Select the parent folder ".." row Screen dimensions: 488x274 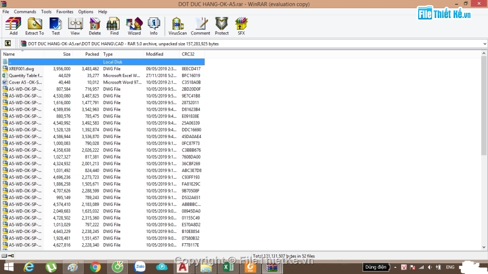click(x=103, y=62)
